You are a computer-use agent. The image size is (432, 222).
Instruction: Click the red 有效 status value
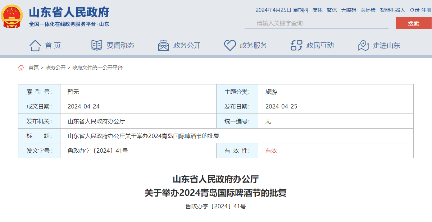[x=271, y=151]
